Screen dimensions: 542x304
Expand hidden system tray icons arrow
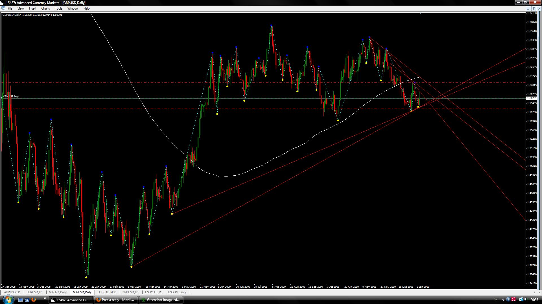tap(503, 300)
